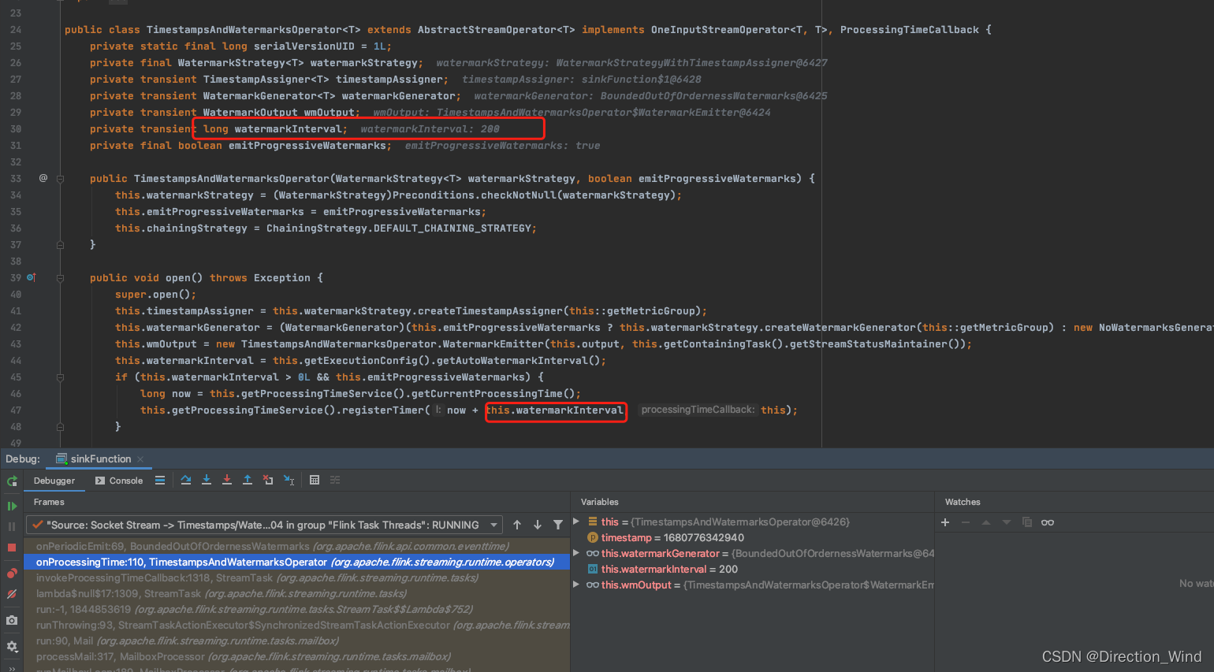The width and height of the screenshot is (1214, 672).
Task: Resume program execution
Action: click(x=12, y=506)
